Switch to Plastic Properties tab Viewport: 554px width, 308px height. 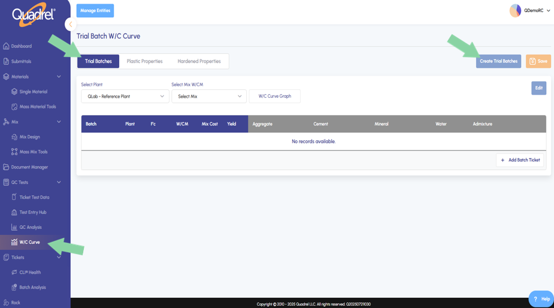(x=144, y=61)
